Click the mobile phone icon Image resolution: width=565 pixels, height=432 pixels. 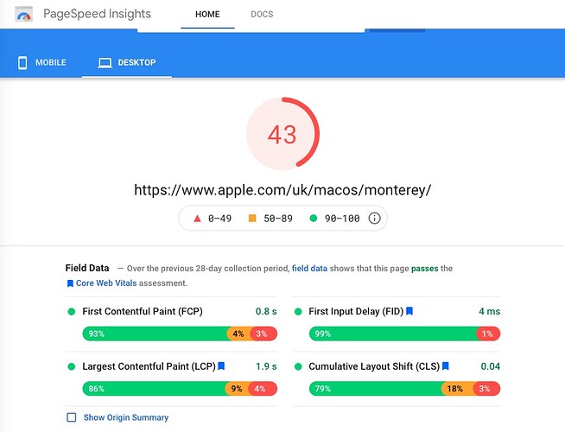pos(22,62)
